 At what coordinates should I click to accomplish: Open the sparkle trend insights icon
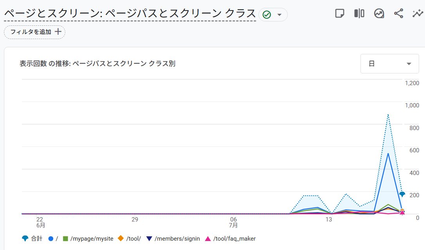pos(417,14)
